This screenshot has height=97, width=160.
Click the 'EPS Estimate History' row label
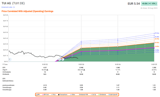[8, 80]
